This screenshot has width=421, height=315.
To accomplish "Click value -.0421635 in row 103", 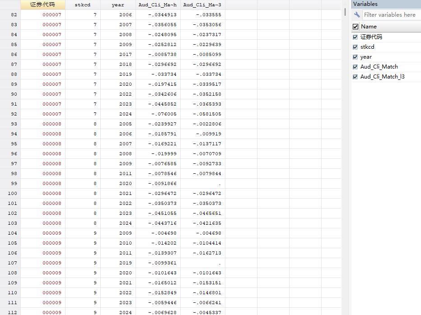I will [x=202, y=223].
